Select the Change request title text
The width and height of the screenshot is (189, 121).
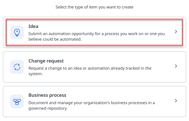46,61
